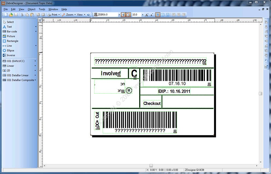Open the Tools menu
This screenshot has width=271, height=174.
click(42, 9)
